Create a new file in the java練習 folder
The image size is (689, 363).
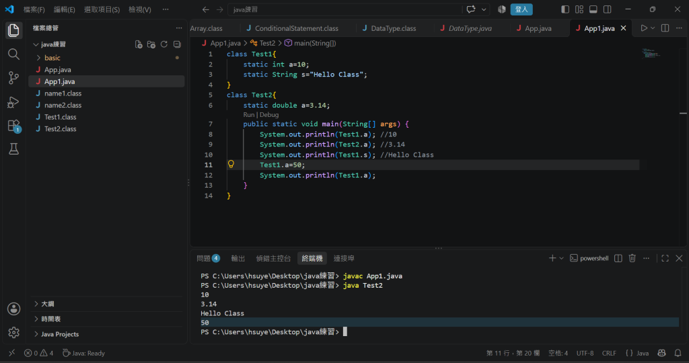(x=139, y=44)
